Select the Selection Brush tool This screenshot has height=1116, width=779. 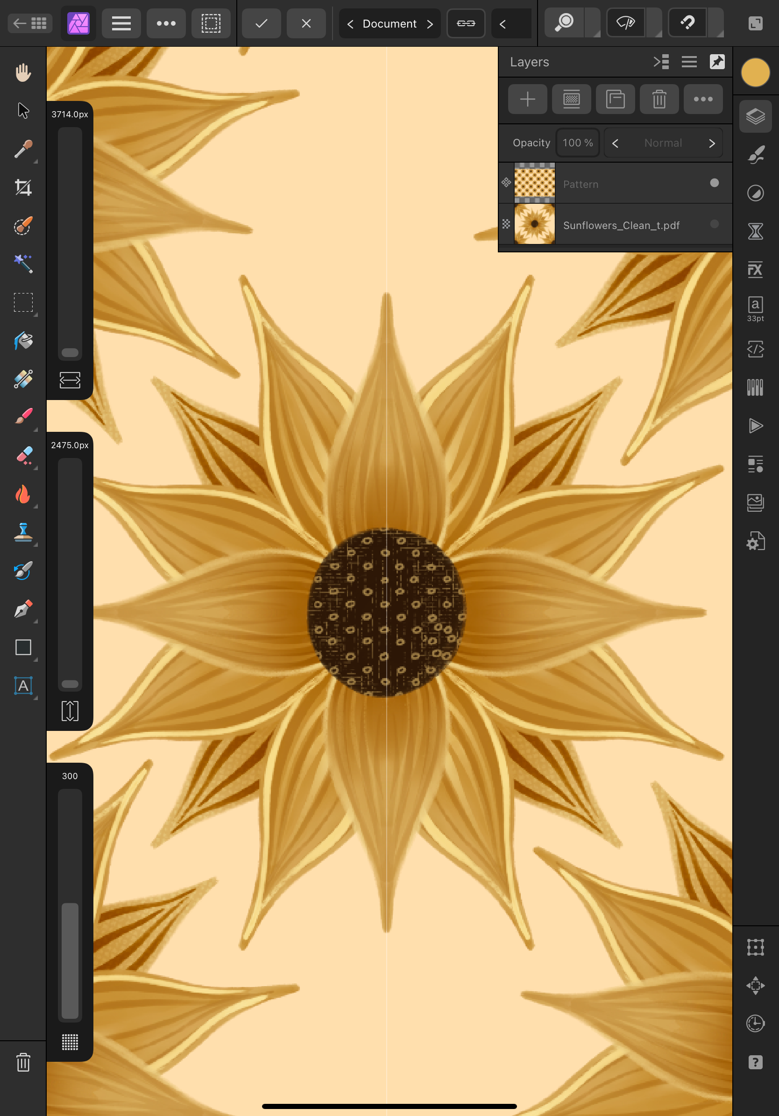click(x=23, y=226)
